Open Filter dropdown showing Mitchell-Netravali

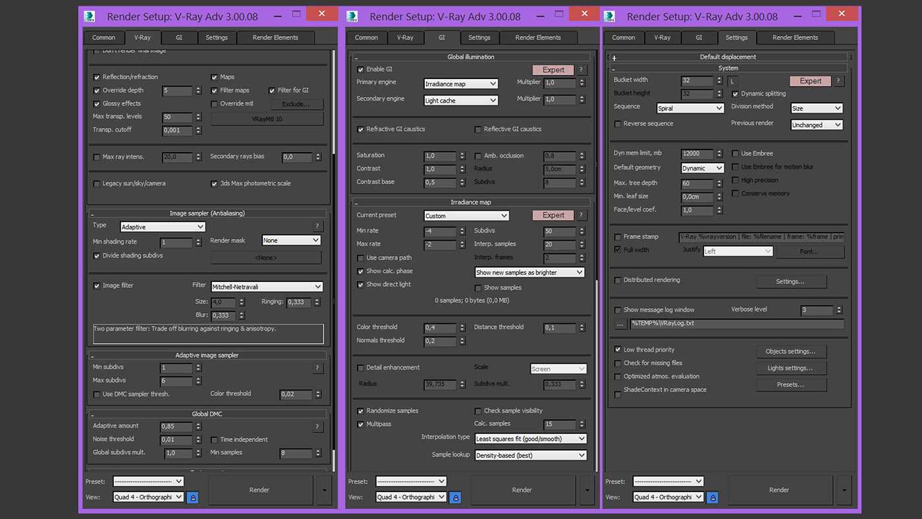point(267,287)
